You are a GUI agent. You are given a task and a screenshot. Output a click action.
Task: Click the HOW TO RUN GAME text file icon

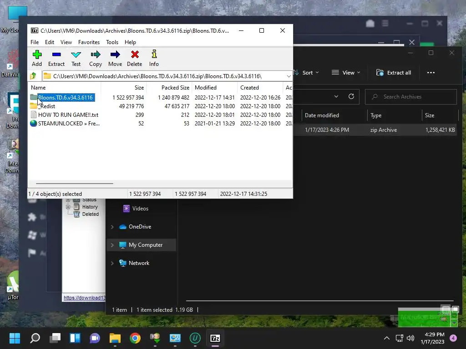pyautogui.click(x=34, y=115)
